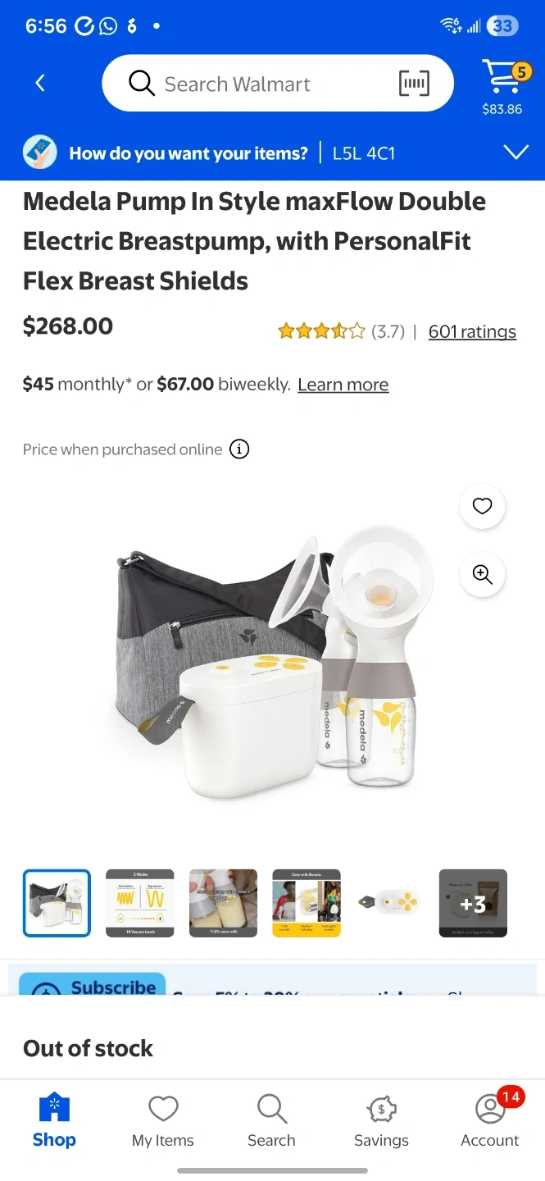Open the 601 ratings link

pos(472,331)
